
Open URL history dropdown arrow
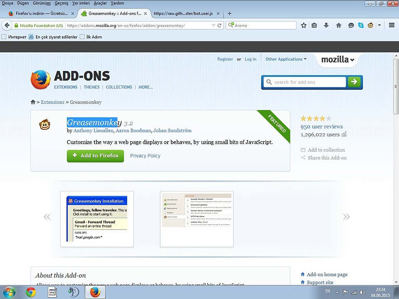tap(213, 25)
